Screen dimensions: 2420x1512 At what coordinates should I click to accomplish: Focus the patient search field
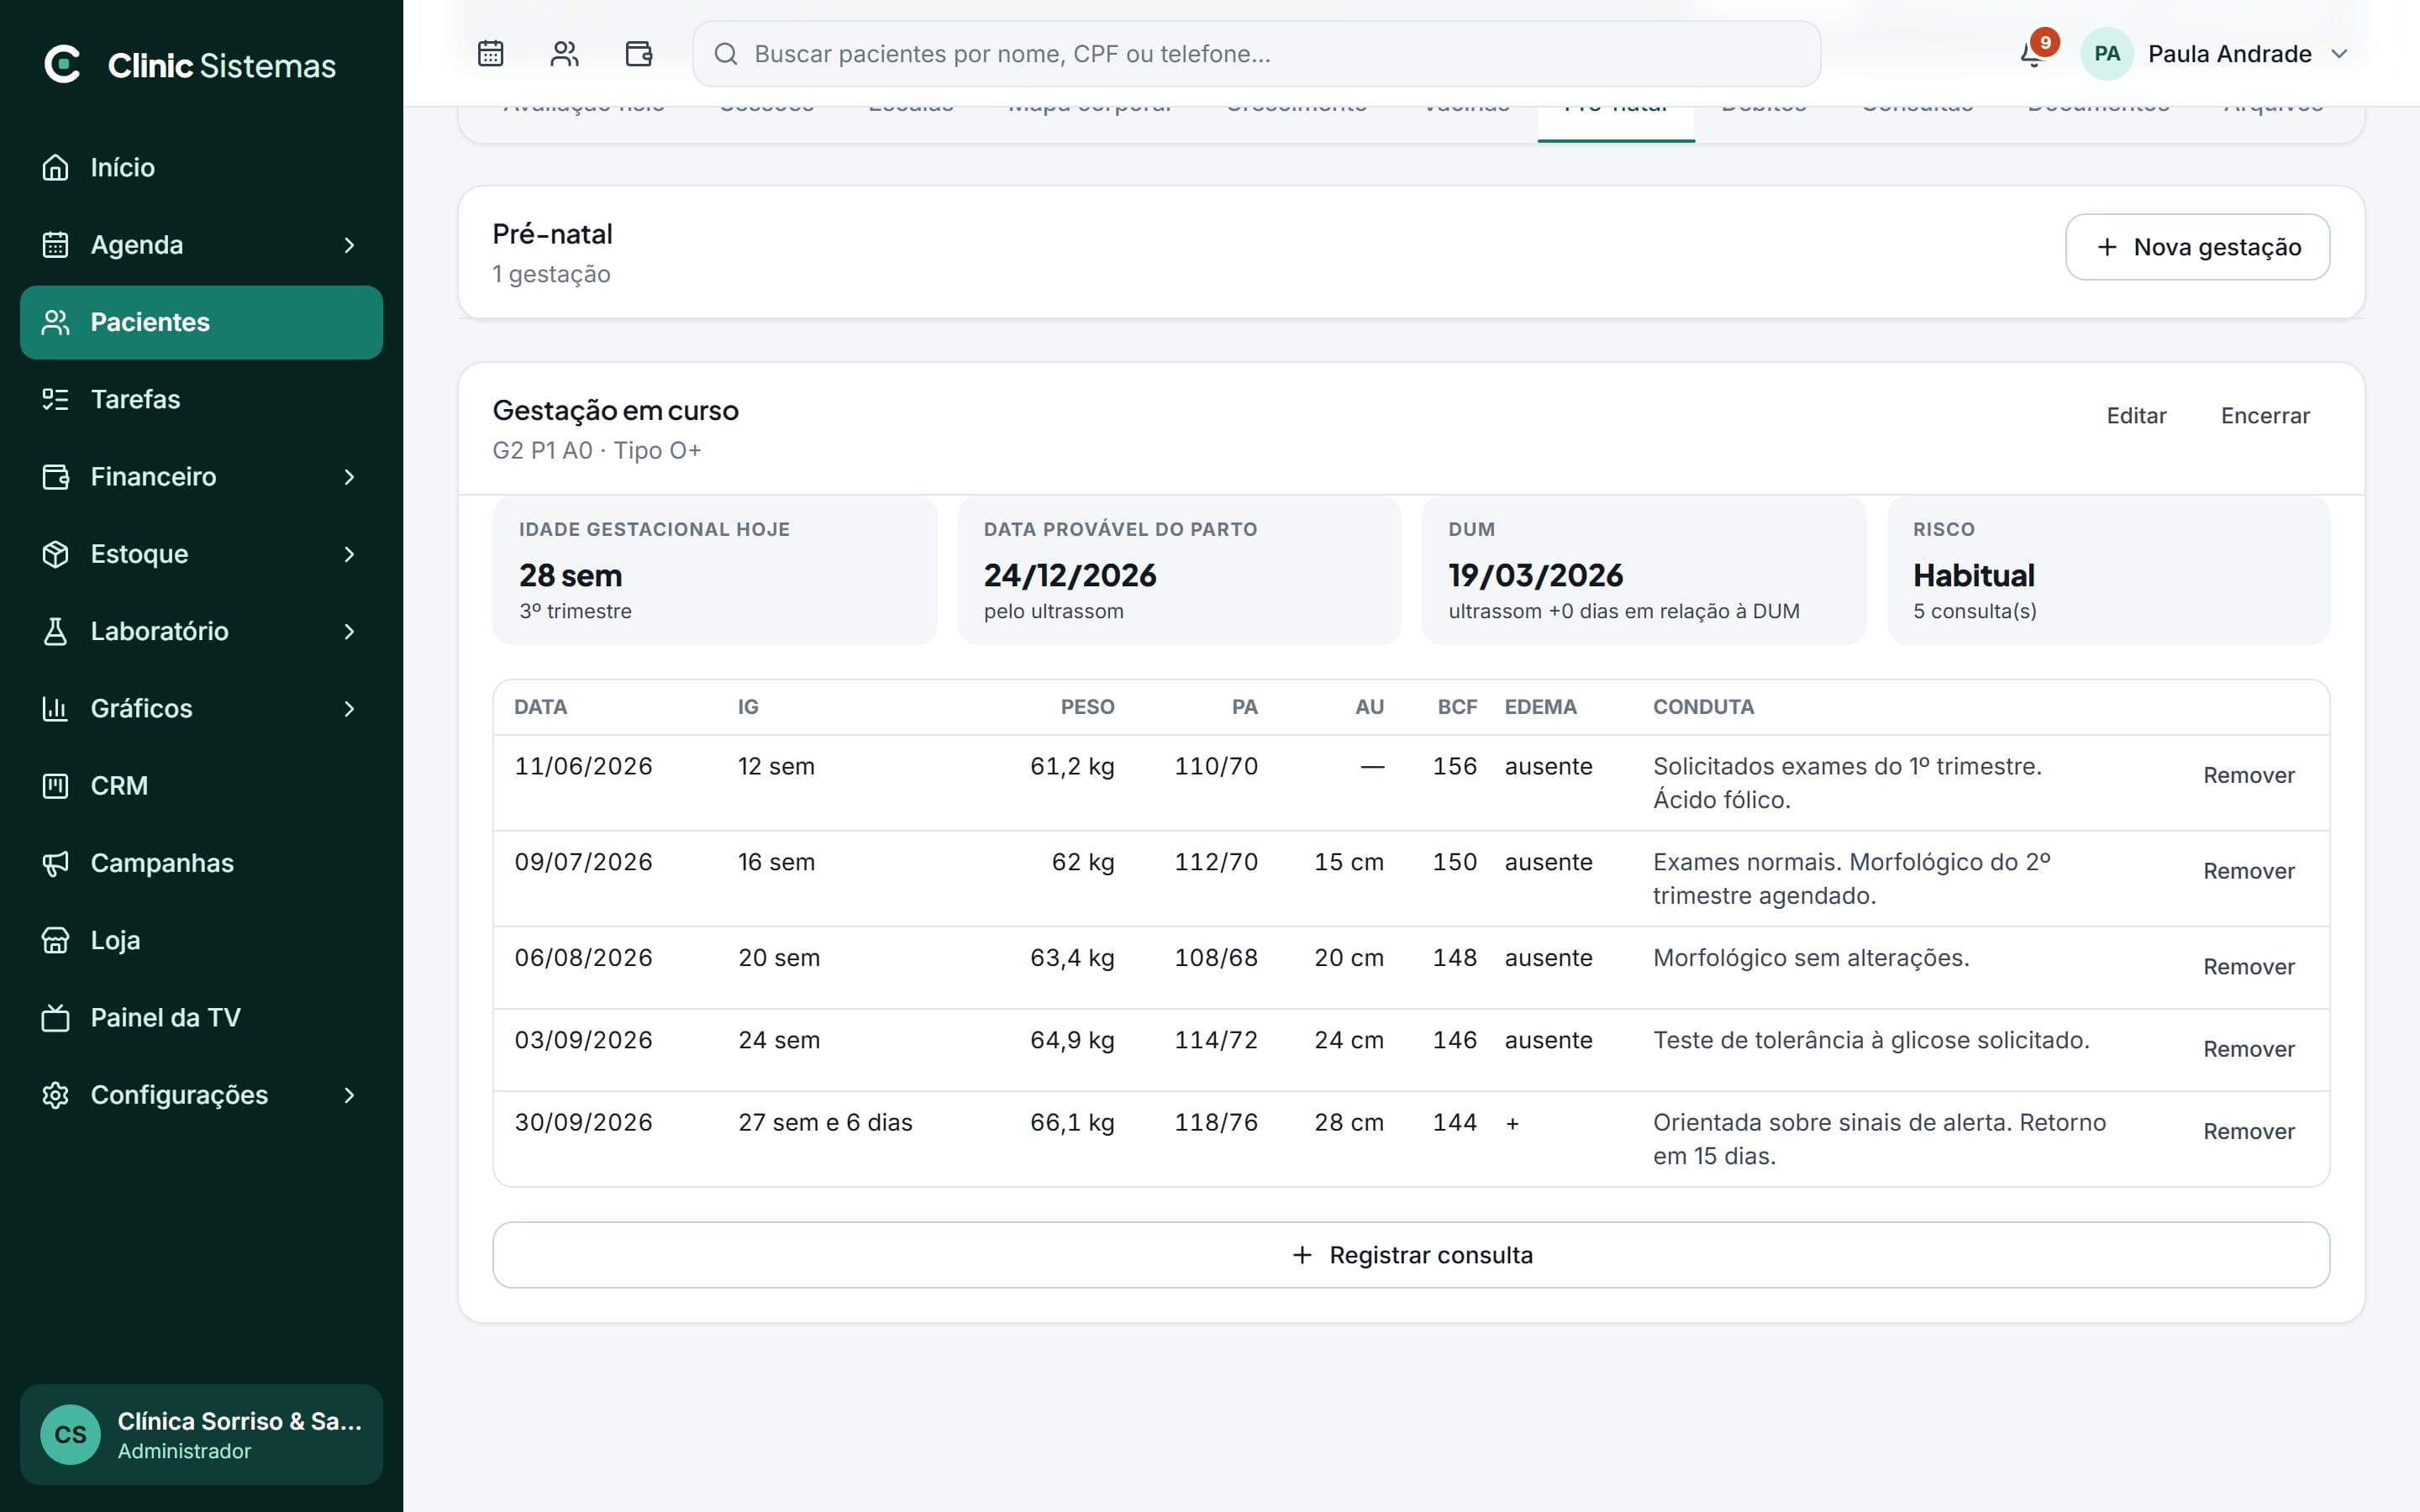1256,54
